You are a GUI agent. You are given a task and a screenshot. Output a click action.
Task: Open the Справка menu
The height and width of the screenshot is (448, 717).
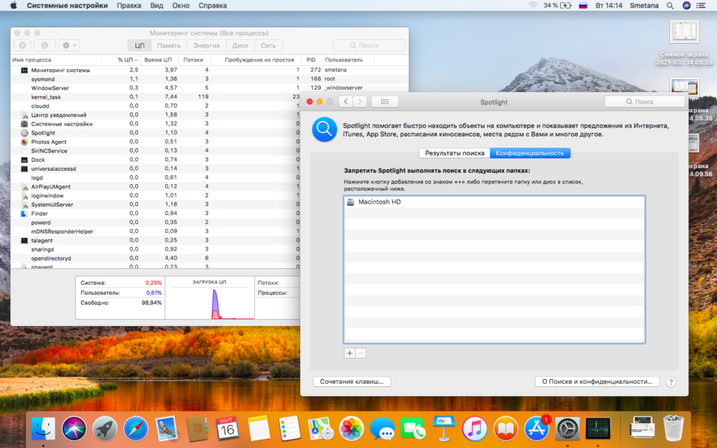(x=212, y=6)
